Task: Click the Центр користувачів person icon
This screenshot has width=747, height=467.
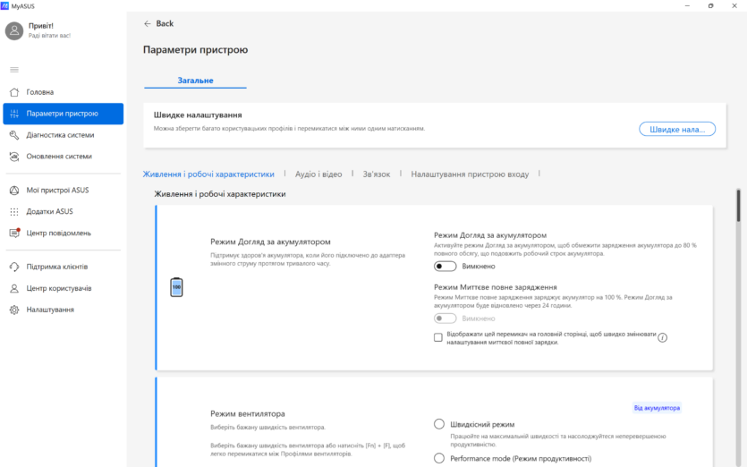Action: pyautogui.click(x=14, y=288)
